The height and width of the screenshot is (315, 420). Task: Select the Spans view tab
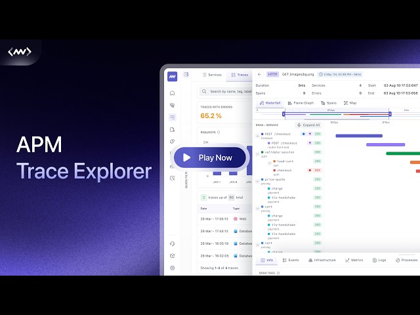[329, 103]
